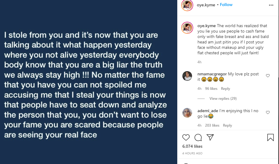
Task: Share the post with the paper plane icon
Action: click(210, 137)
